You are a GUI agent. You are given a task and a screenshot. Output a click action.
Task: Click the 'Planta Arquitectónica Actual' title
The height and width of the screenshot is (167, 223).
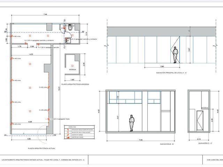coord(41,148)
